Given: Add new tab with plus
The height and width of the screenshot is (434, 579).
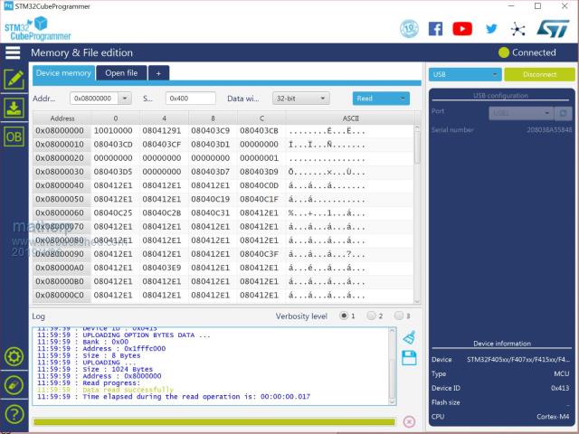Looking at the screenshot, I should (158, 73).
